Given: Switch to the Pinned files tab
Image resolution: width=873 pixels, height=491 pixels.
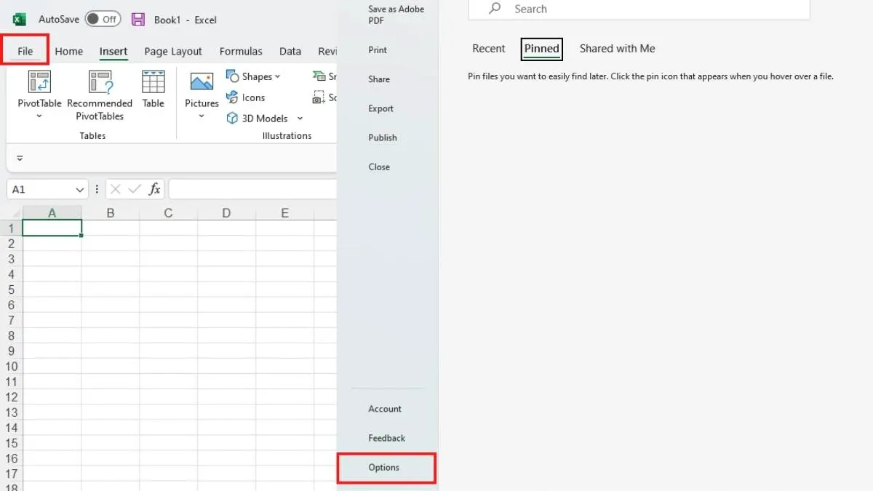Looking at the screenshot, I should [x=541, y=48].
